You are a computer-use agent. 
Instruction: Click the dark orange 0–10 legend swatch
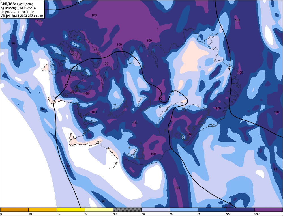tap(14, 209)
